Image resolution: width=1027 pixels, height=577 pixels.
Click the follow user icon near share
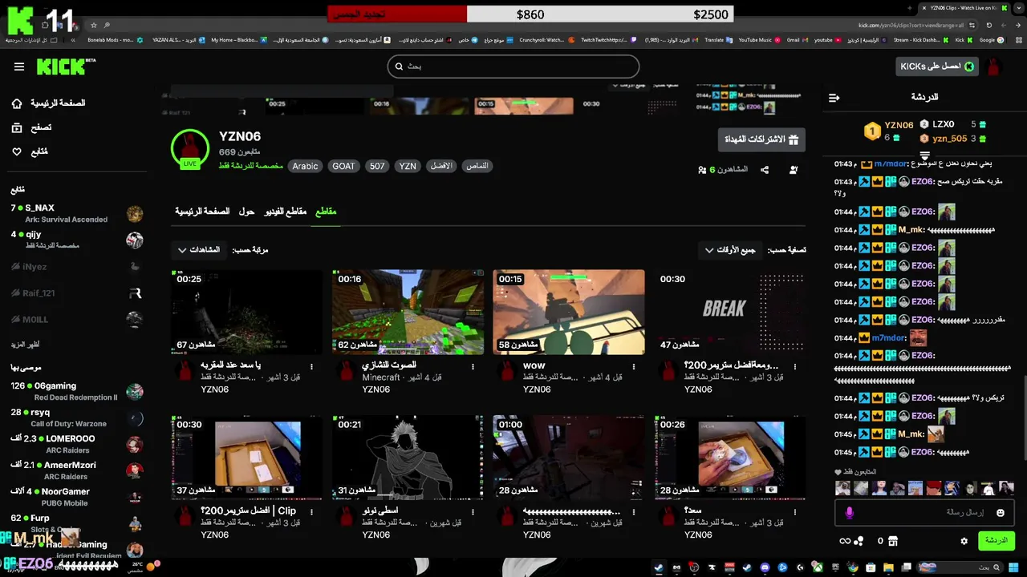tap(794, 170)
